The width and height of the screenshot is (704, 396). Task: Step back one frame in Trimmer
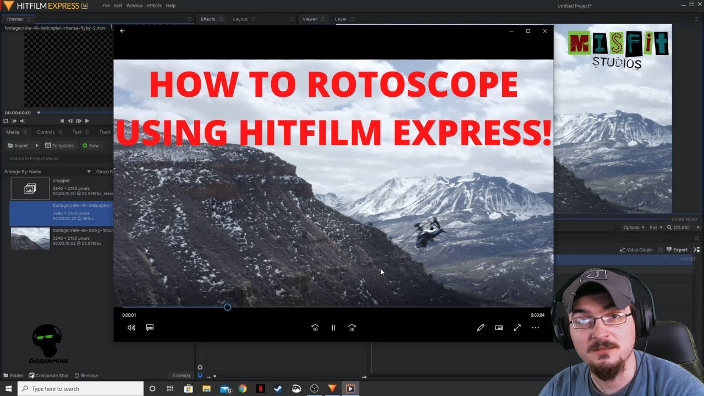(70, 120)
